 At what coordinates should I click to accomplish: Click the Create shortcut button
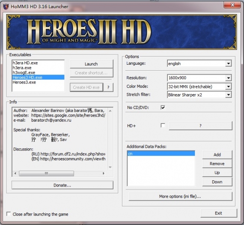92,73
